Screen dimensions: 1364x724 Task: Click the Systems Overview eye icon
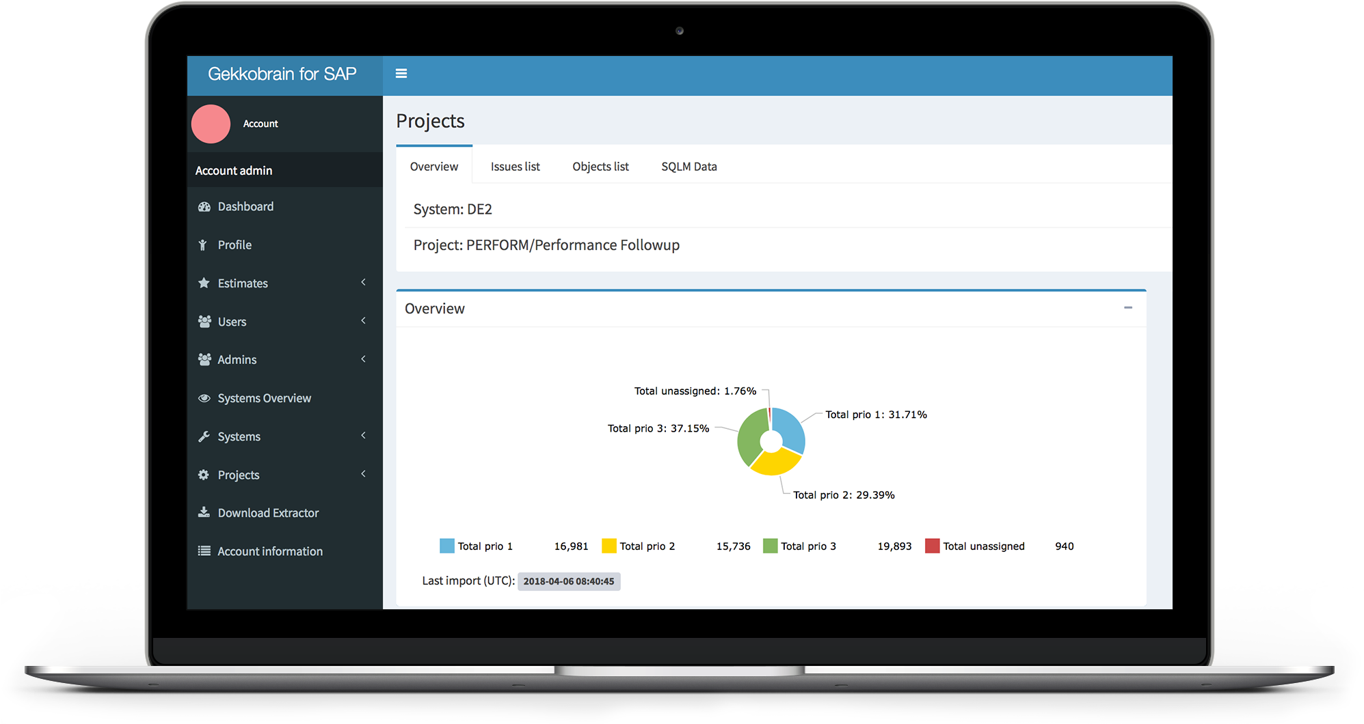tap(204, 398)
